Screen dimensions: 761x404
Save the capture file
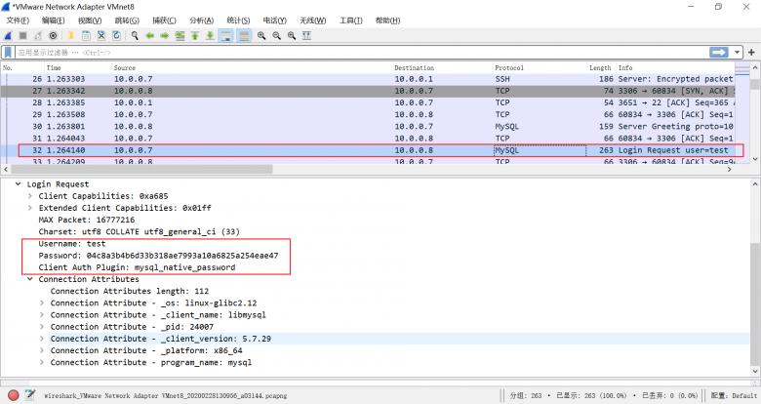(86, 35)
